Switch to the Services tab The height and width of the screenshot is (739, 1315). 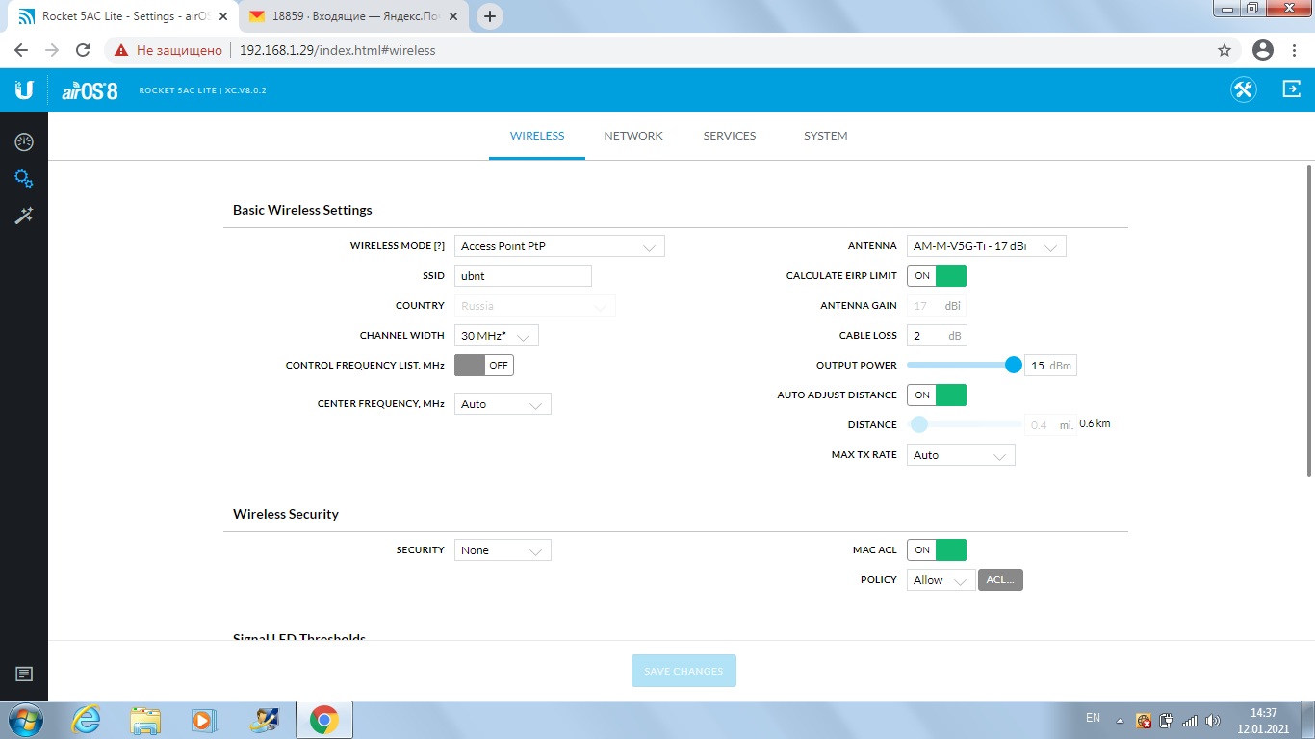(730, 136)
